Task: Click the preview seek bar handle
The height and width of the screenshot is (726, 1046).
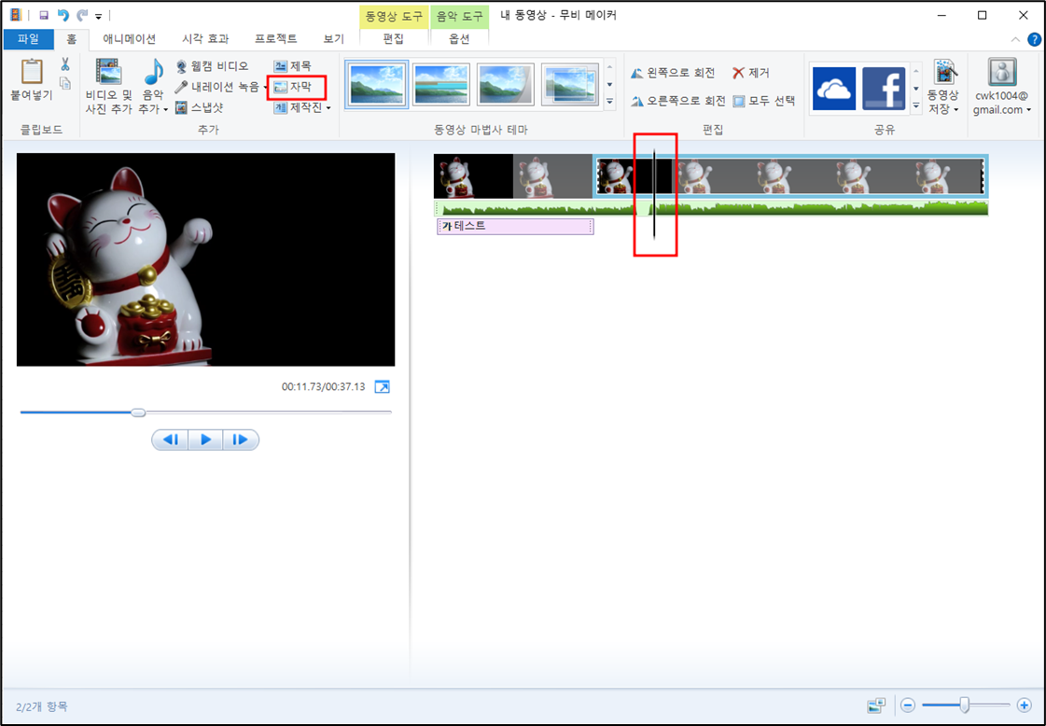Action: 138,412
